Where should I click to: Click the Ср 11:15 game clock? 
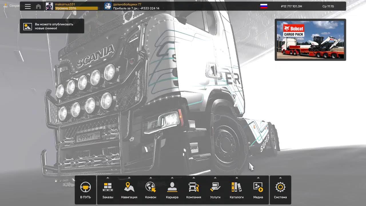click(x=328, y=6)
